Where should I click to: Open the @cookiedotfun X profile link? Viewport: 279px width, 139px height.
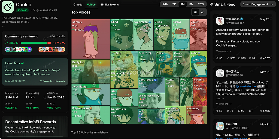point(45,10)
